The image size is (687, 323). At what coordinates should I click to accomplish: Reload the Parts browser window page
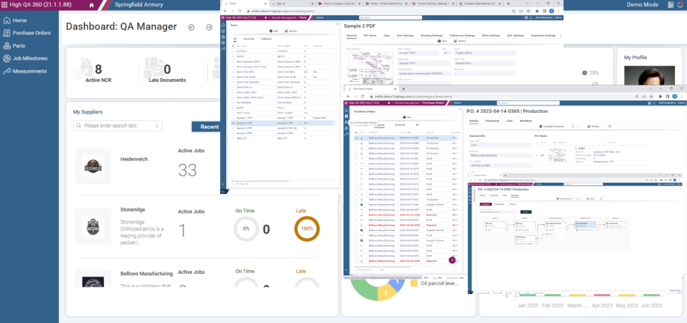(241, 11)
